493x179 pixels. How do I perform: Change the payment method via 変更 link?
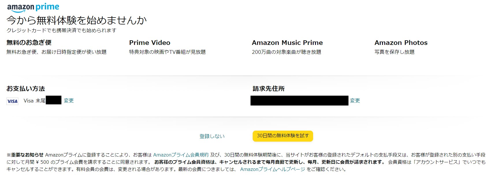coord(69,100)
